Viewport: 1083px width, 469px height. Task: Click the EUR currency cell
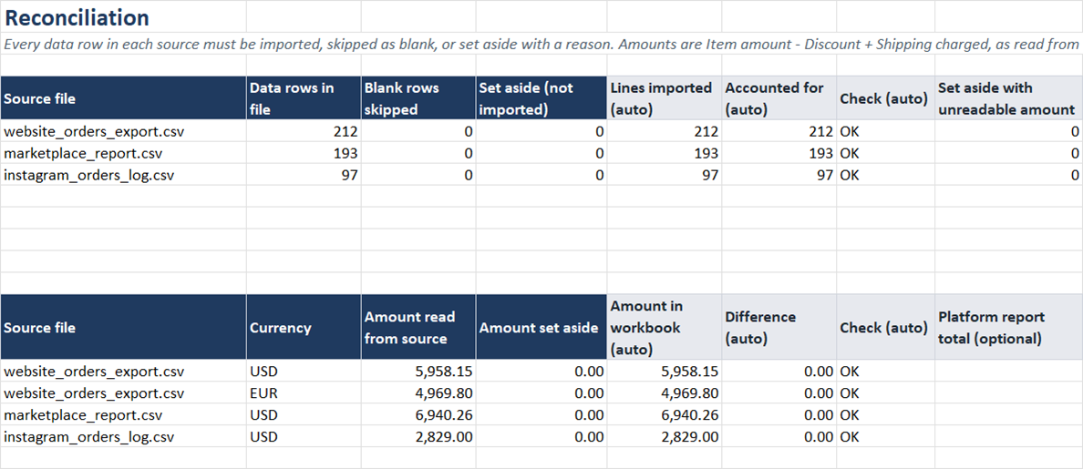click(304, 393)
